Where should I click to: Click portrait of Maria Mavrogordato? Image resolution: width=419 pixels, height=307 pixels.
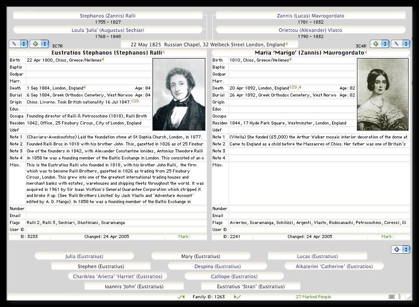pyautogui.click(x=382, y=94)
